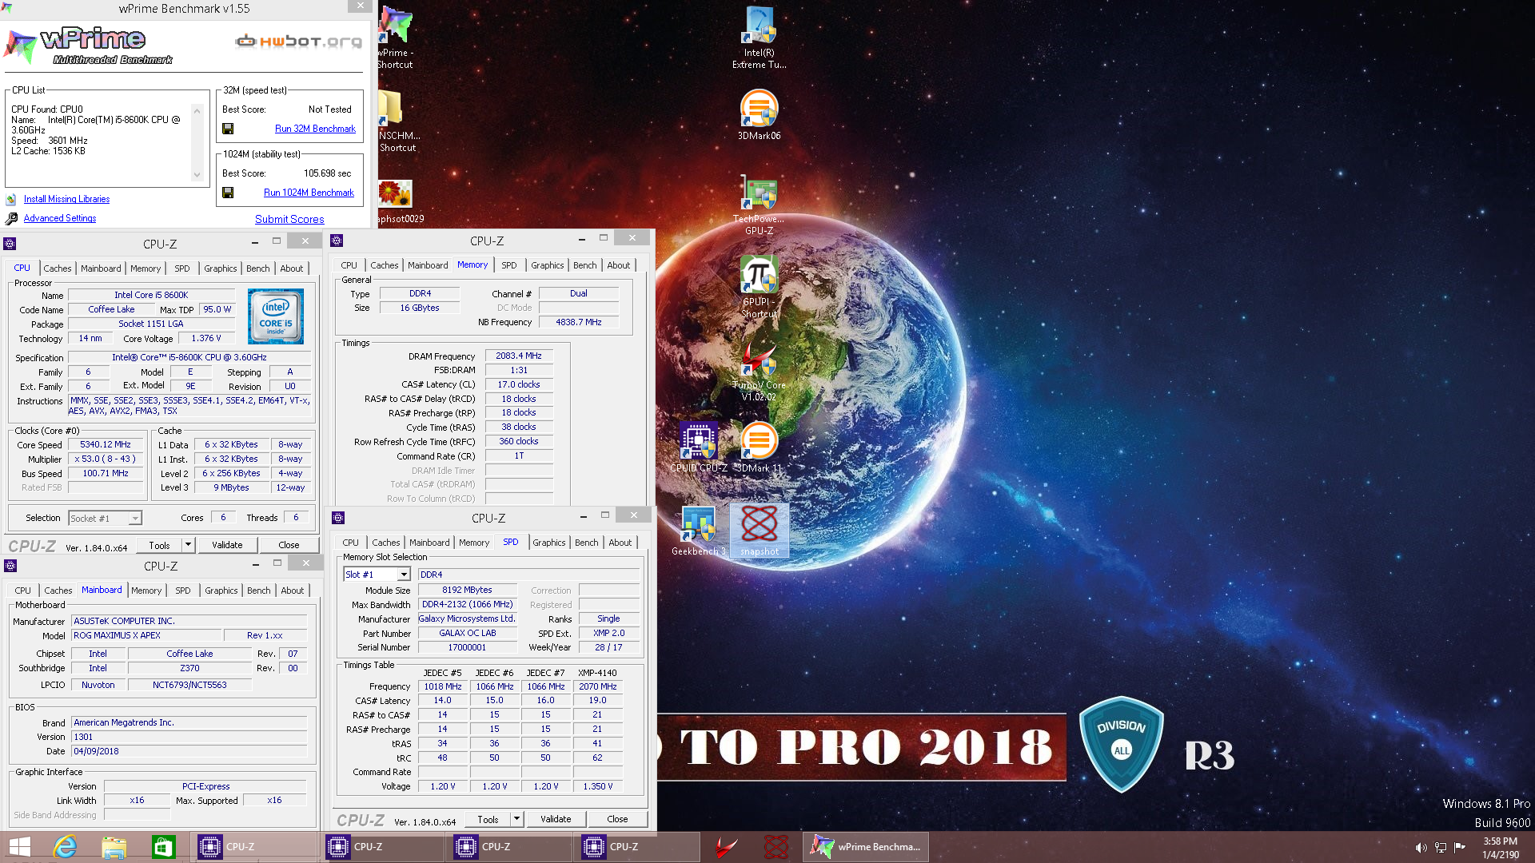
Task: Open the GPUPI shortcut icon
Action: (759, 286)
